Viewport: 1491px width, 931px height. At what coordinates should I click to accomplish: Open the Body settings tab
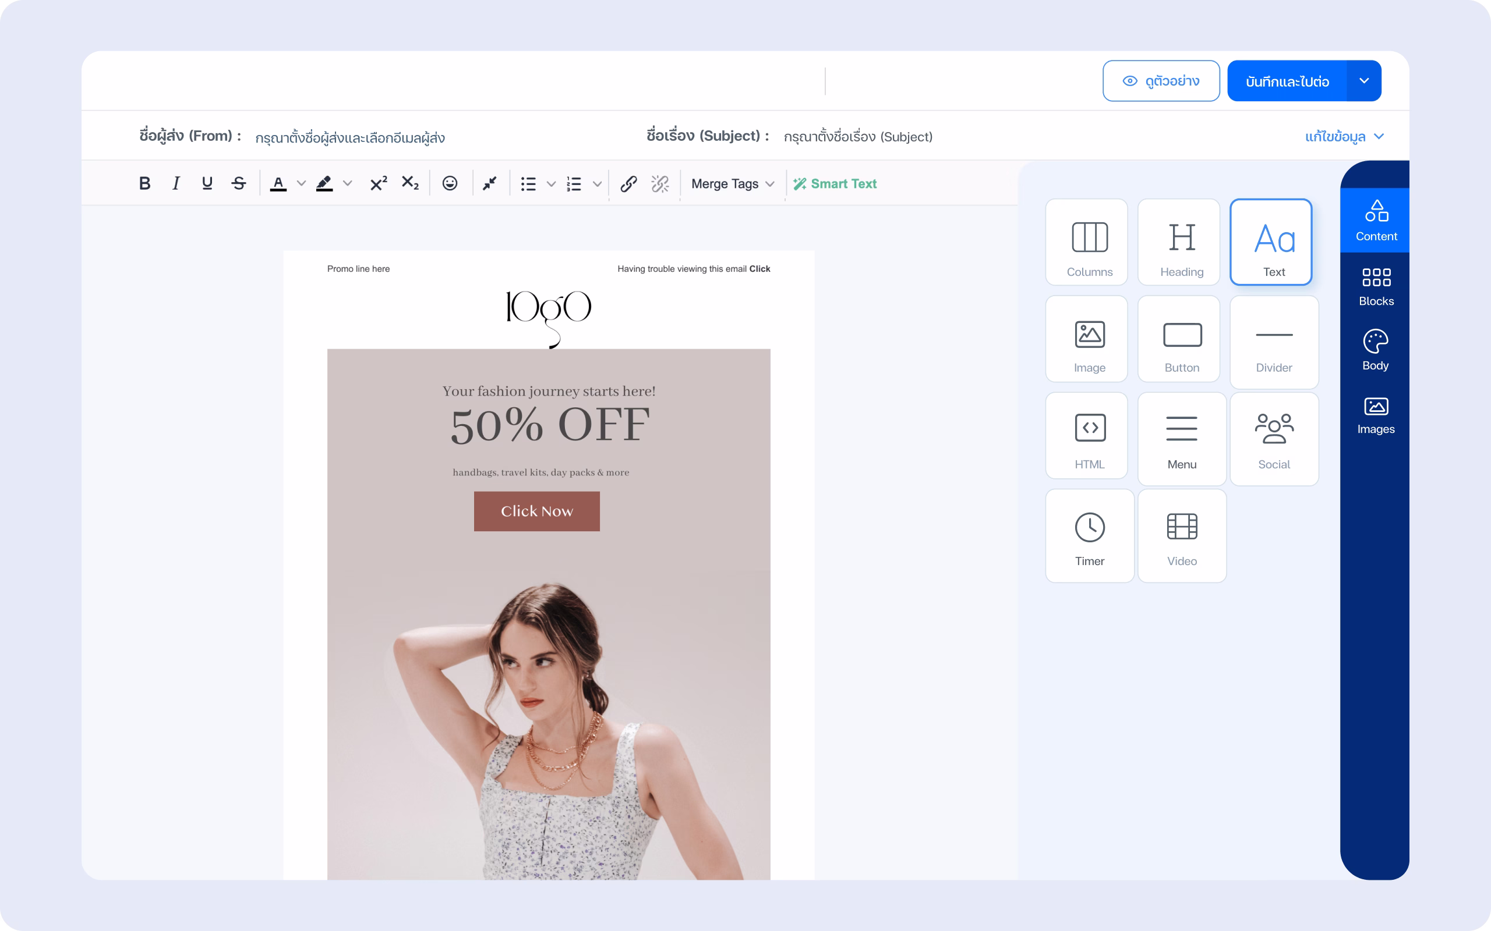(x=1375, y=350)
